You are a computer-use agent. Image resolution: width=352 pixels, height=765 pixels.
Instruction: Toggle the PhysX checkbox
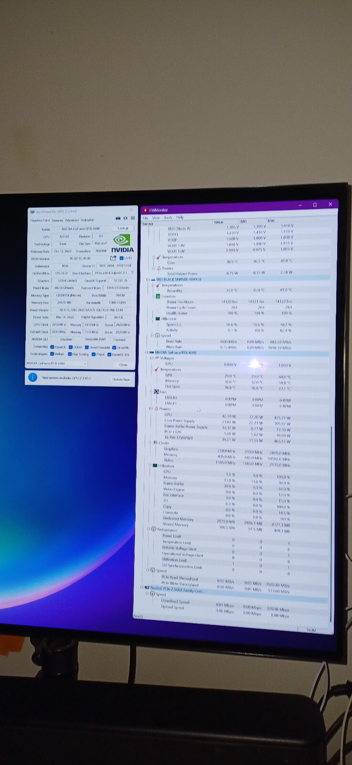click(94, 354)
